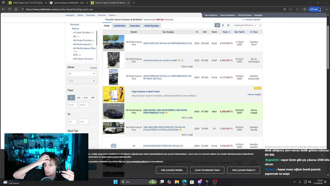Sort by the KM column header
The image size is (330, 186).
205,32
